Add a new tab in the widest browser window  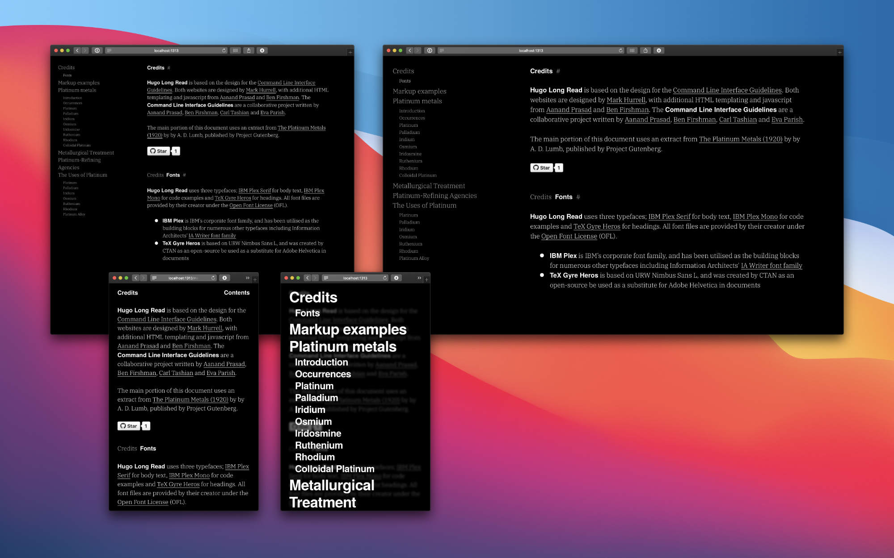pos(839,52)
